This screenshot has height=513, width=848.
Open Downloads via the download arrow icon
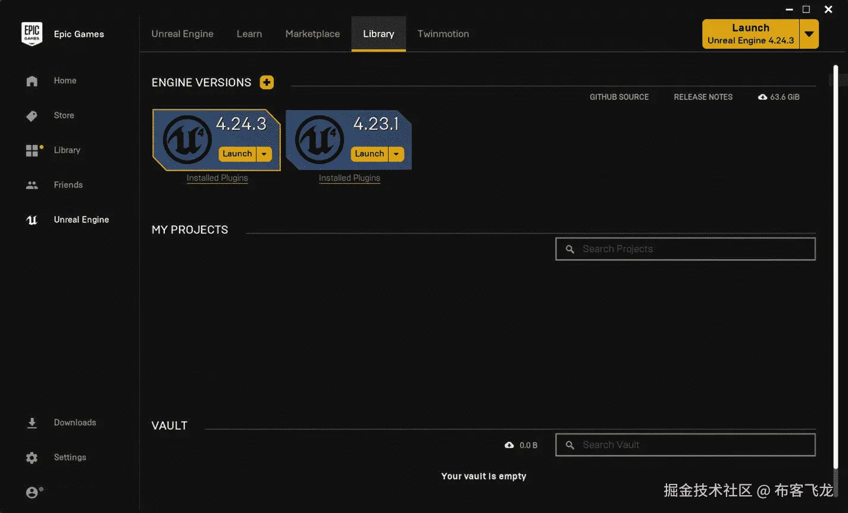pyautogui.click(x=32, y=423)
